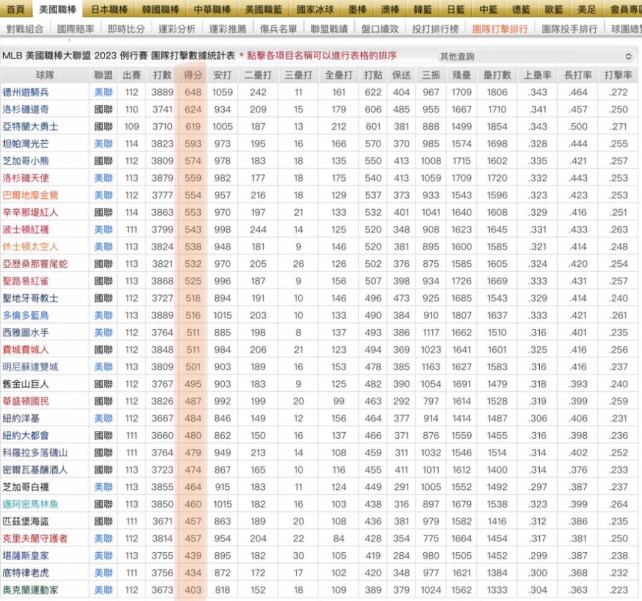This screenshot has width=642, height=601.
Task: Open the 韓國職棒 tab
Action: (x=160, y=9)
